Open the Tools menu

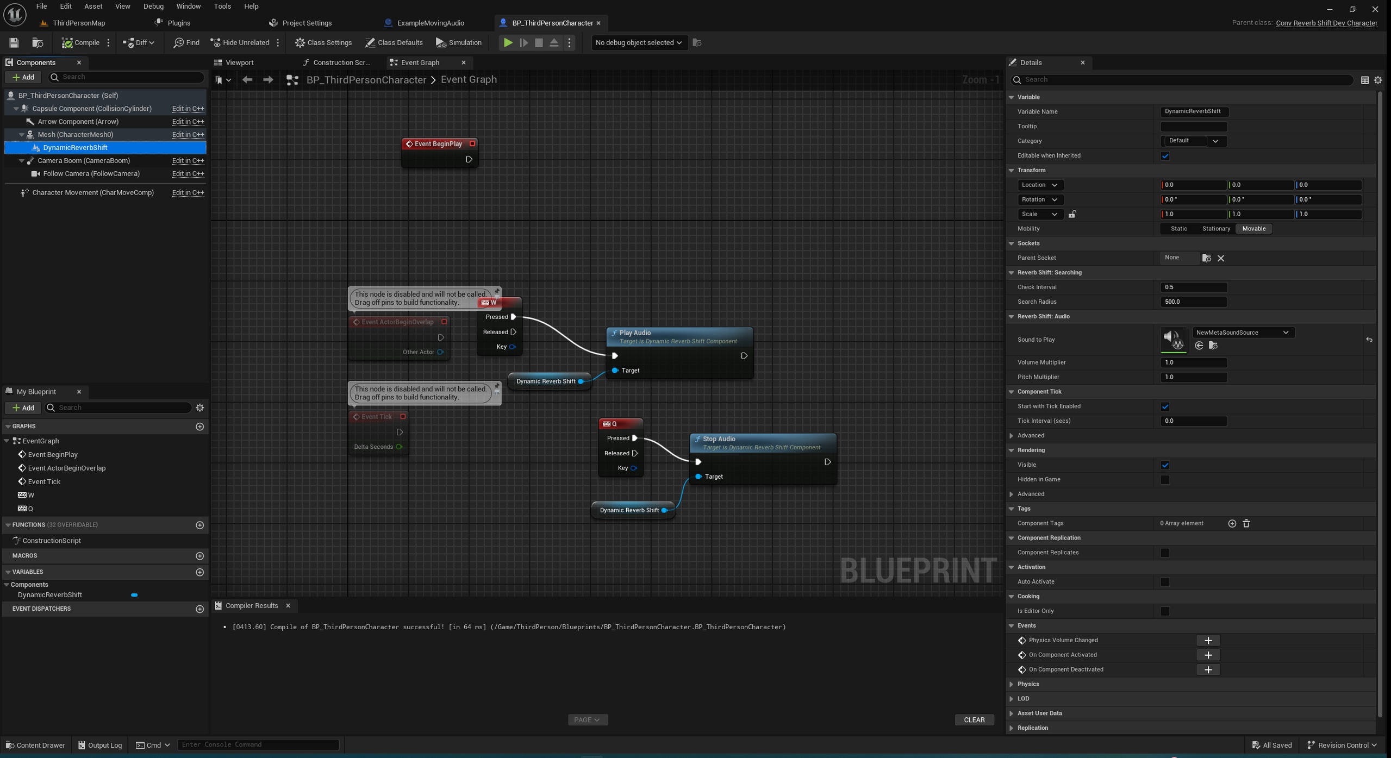222,7
